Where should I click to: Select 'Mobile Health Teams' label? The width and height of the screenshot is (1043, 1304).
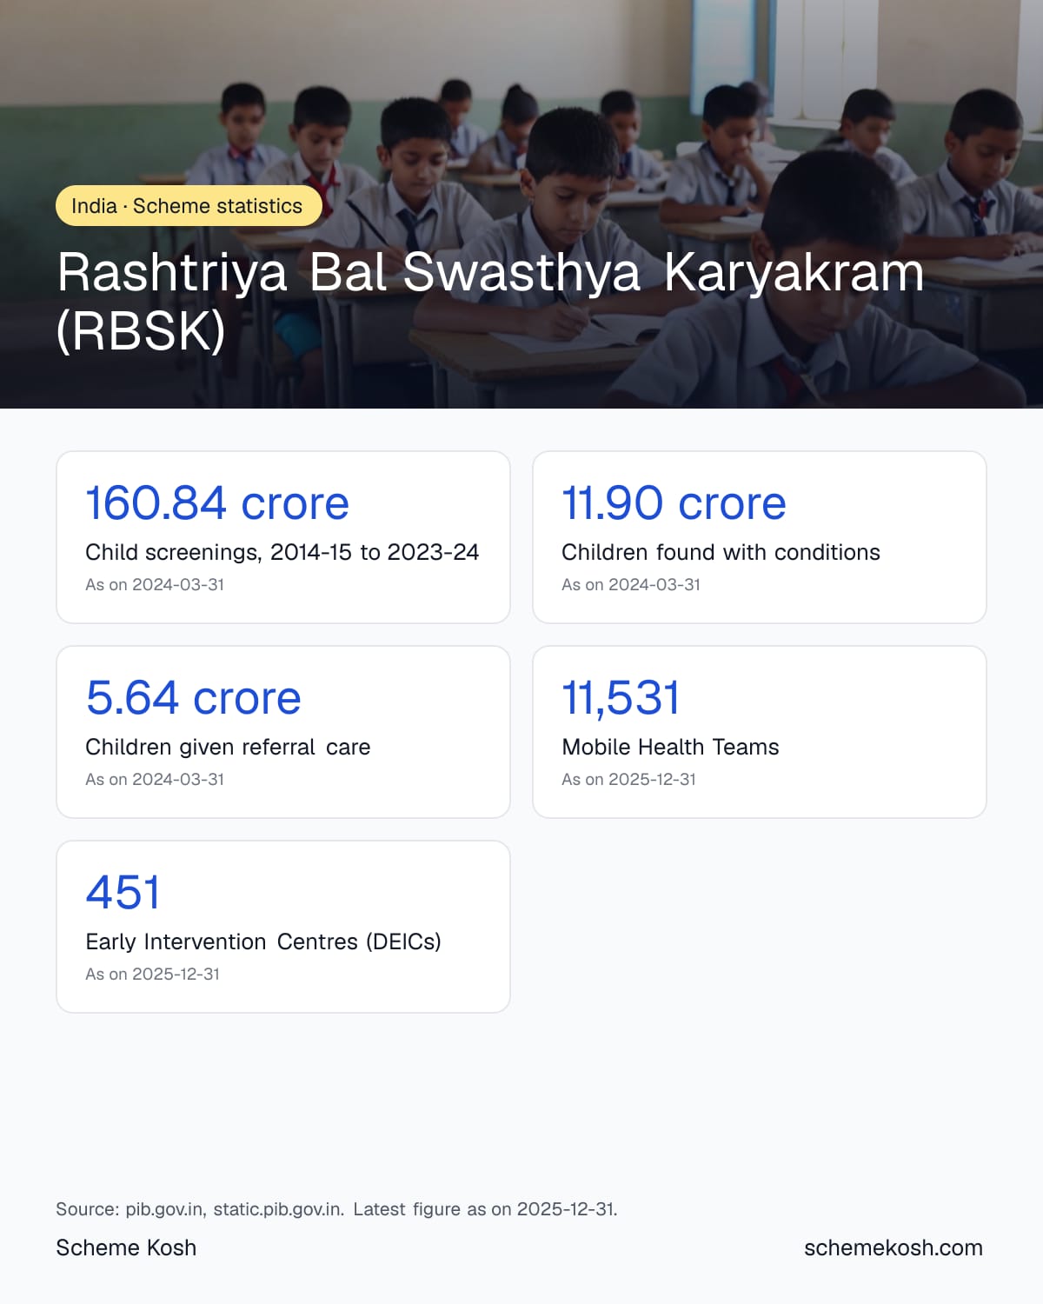click(x=670, y=747)
